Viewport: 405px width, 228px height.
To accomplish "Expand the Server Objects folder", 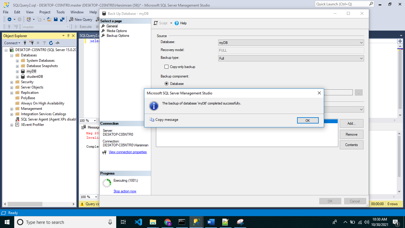I will pos(12,87).
